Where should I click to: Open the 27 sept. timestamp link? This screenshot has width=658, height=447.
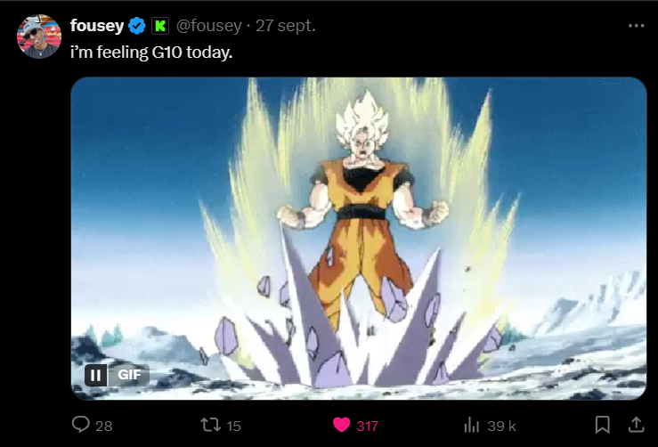point(286,26)
